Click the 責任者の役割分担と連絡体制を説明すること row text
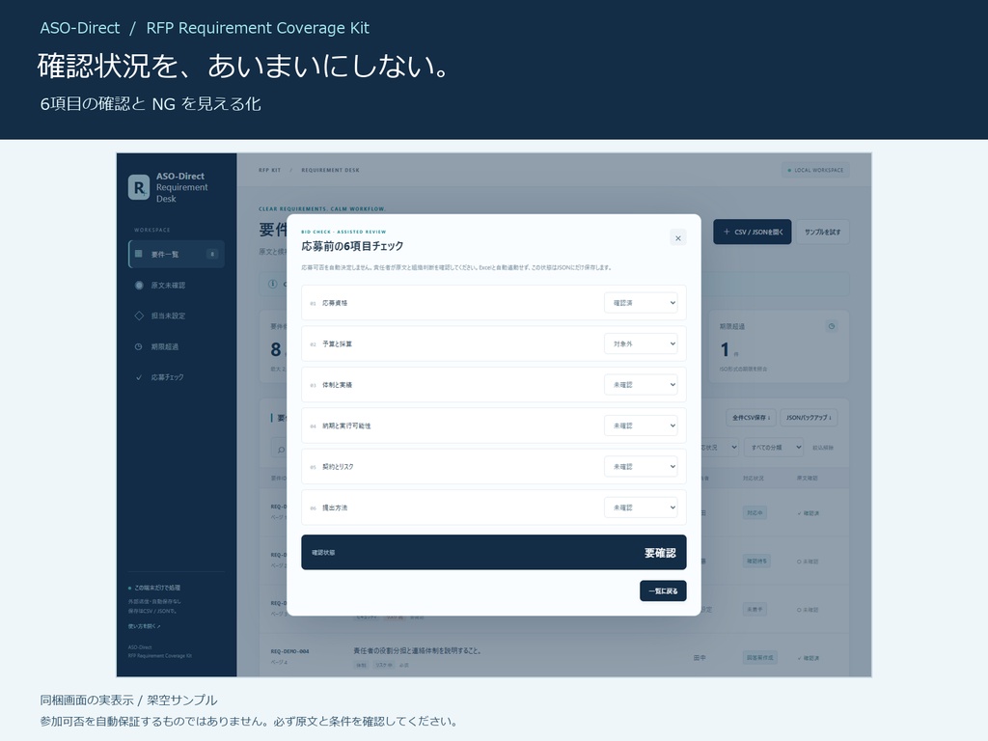This screenshot has width=988, height=741. point(417,650)
